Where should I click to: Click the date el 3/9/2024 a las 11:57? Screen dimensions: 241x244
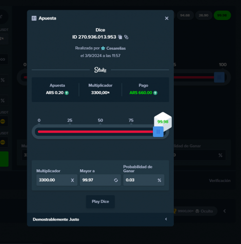click(x=100, y=56)
